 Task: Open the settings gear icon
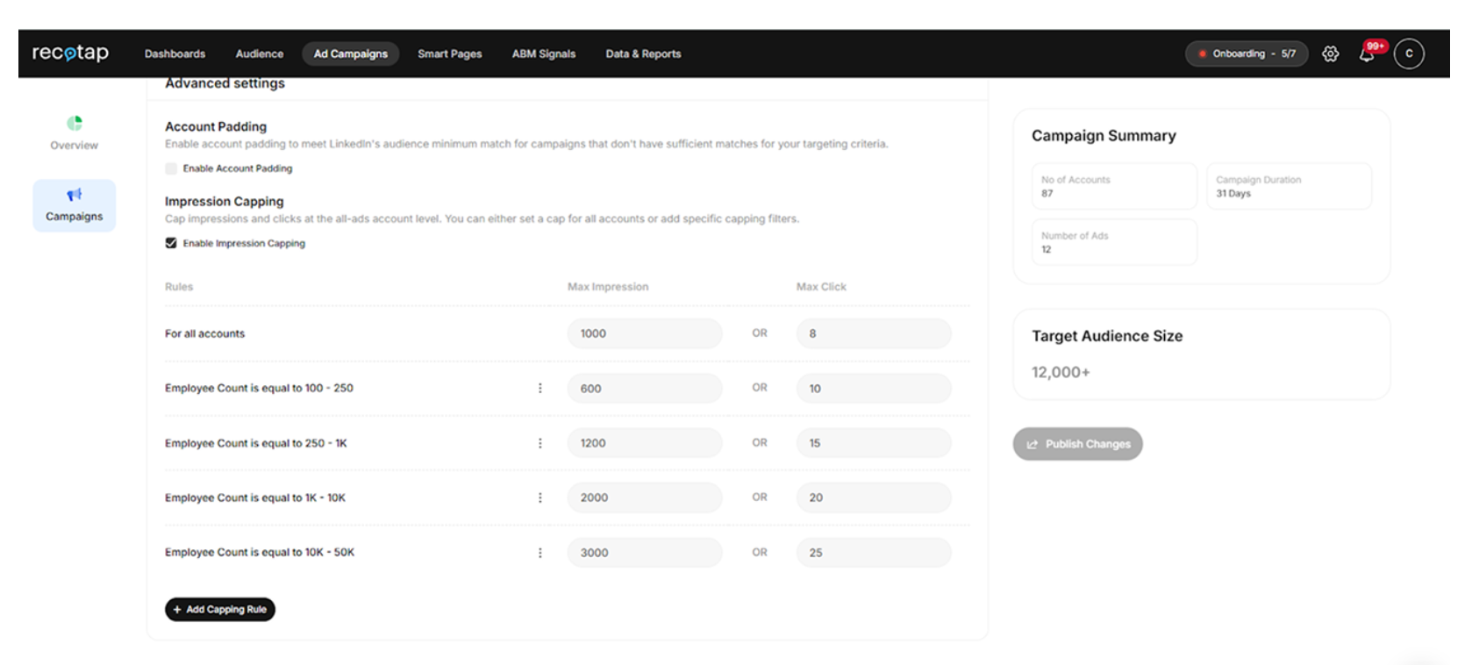[1330, 54]
